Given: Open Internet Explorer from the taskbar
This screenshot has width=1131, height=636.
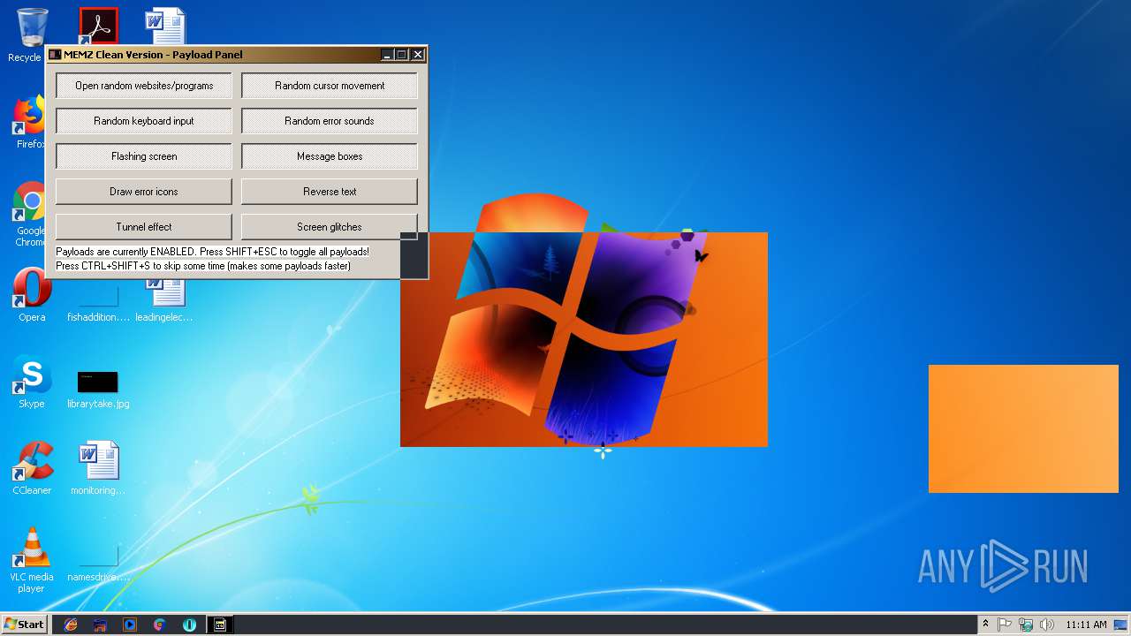Looking at the screenshot, I should 71,625.
